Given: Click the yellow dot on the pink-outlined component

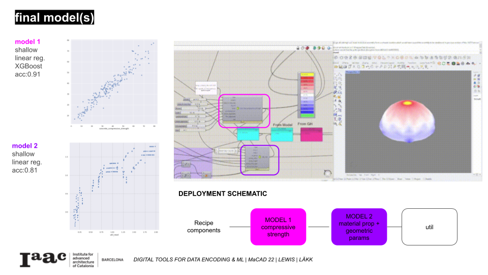Looking at the screenshot, I should (237, 108).
